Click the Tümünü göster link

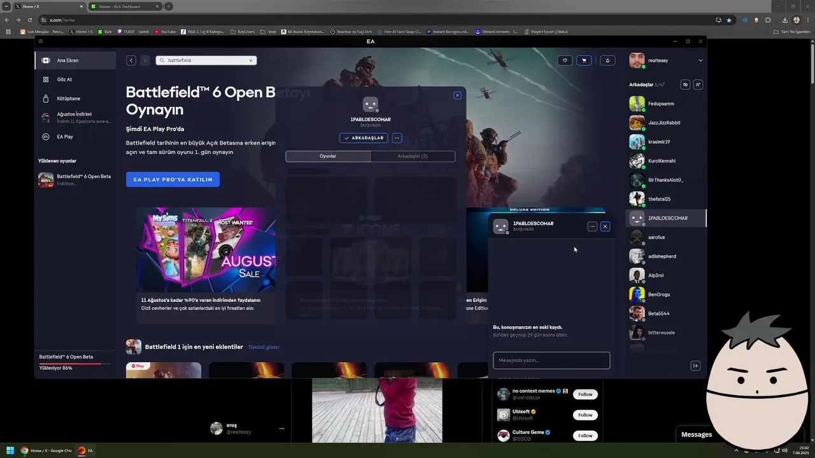264,347
